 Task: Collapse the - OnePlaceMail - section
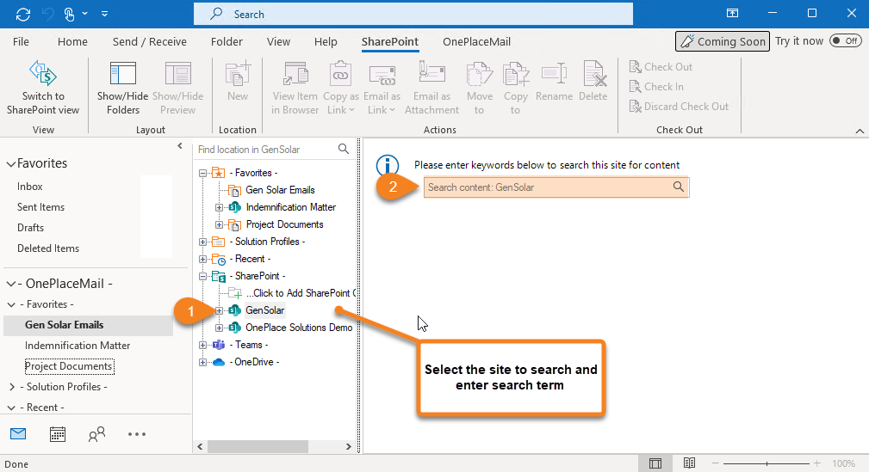pyautogui.click(x=10, y=284)
